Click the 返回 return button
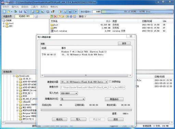The width and height of the screenshot is (175, 129). pos(116,119)
